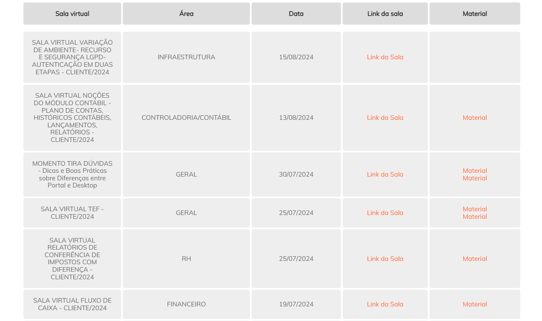Open Link da Sala in CONTROLADORIA/CONTÁBIL row
The image size is (542, 321).
(x=385, y=118)
